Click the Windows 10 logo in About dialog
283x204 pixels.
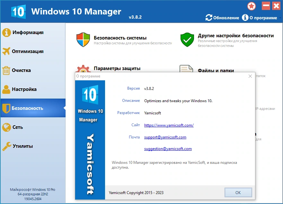coord(90,94)
